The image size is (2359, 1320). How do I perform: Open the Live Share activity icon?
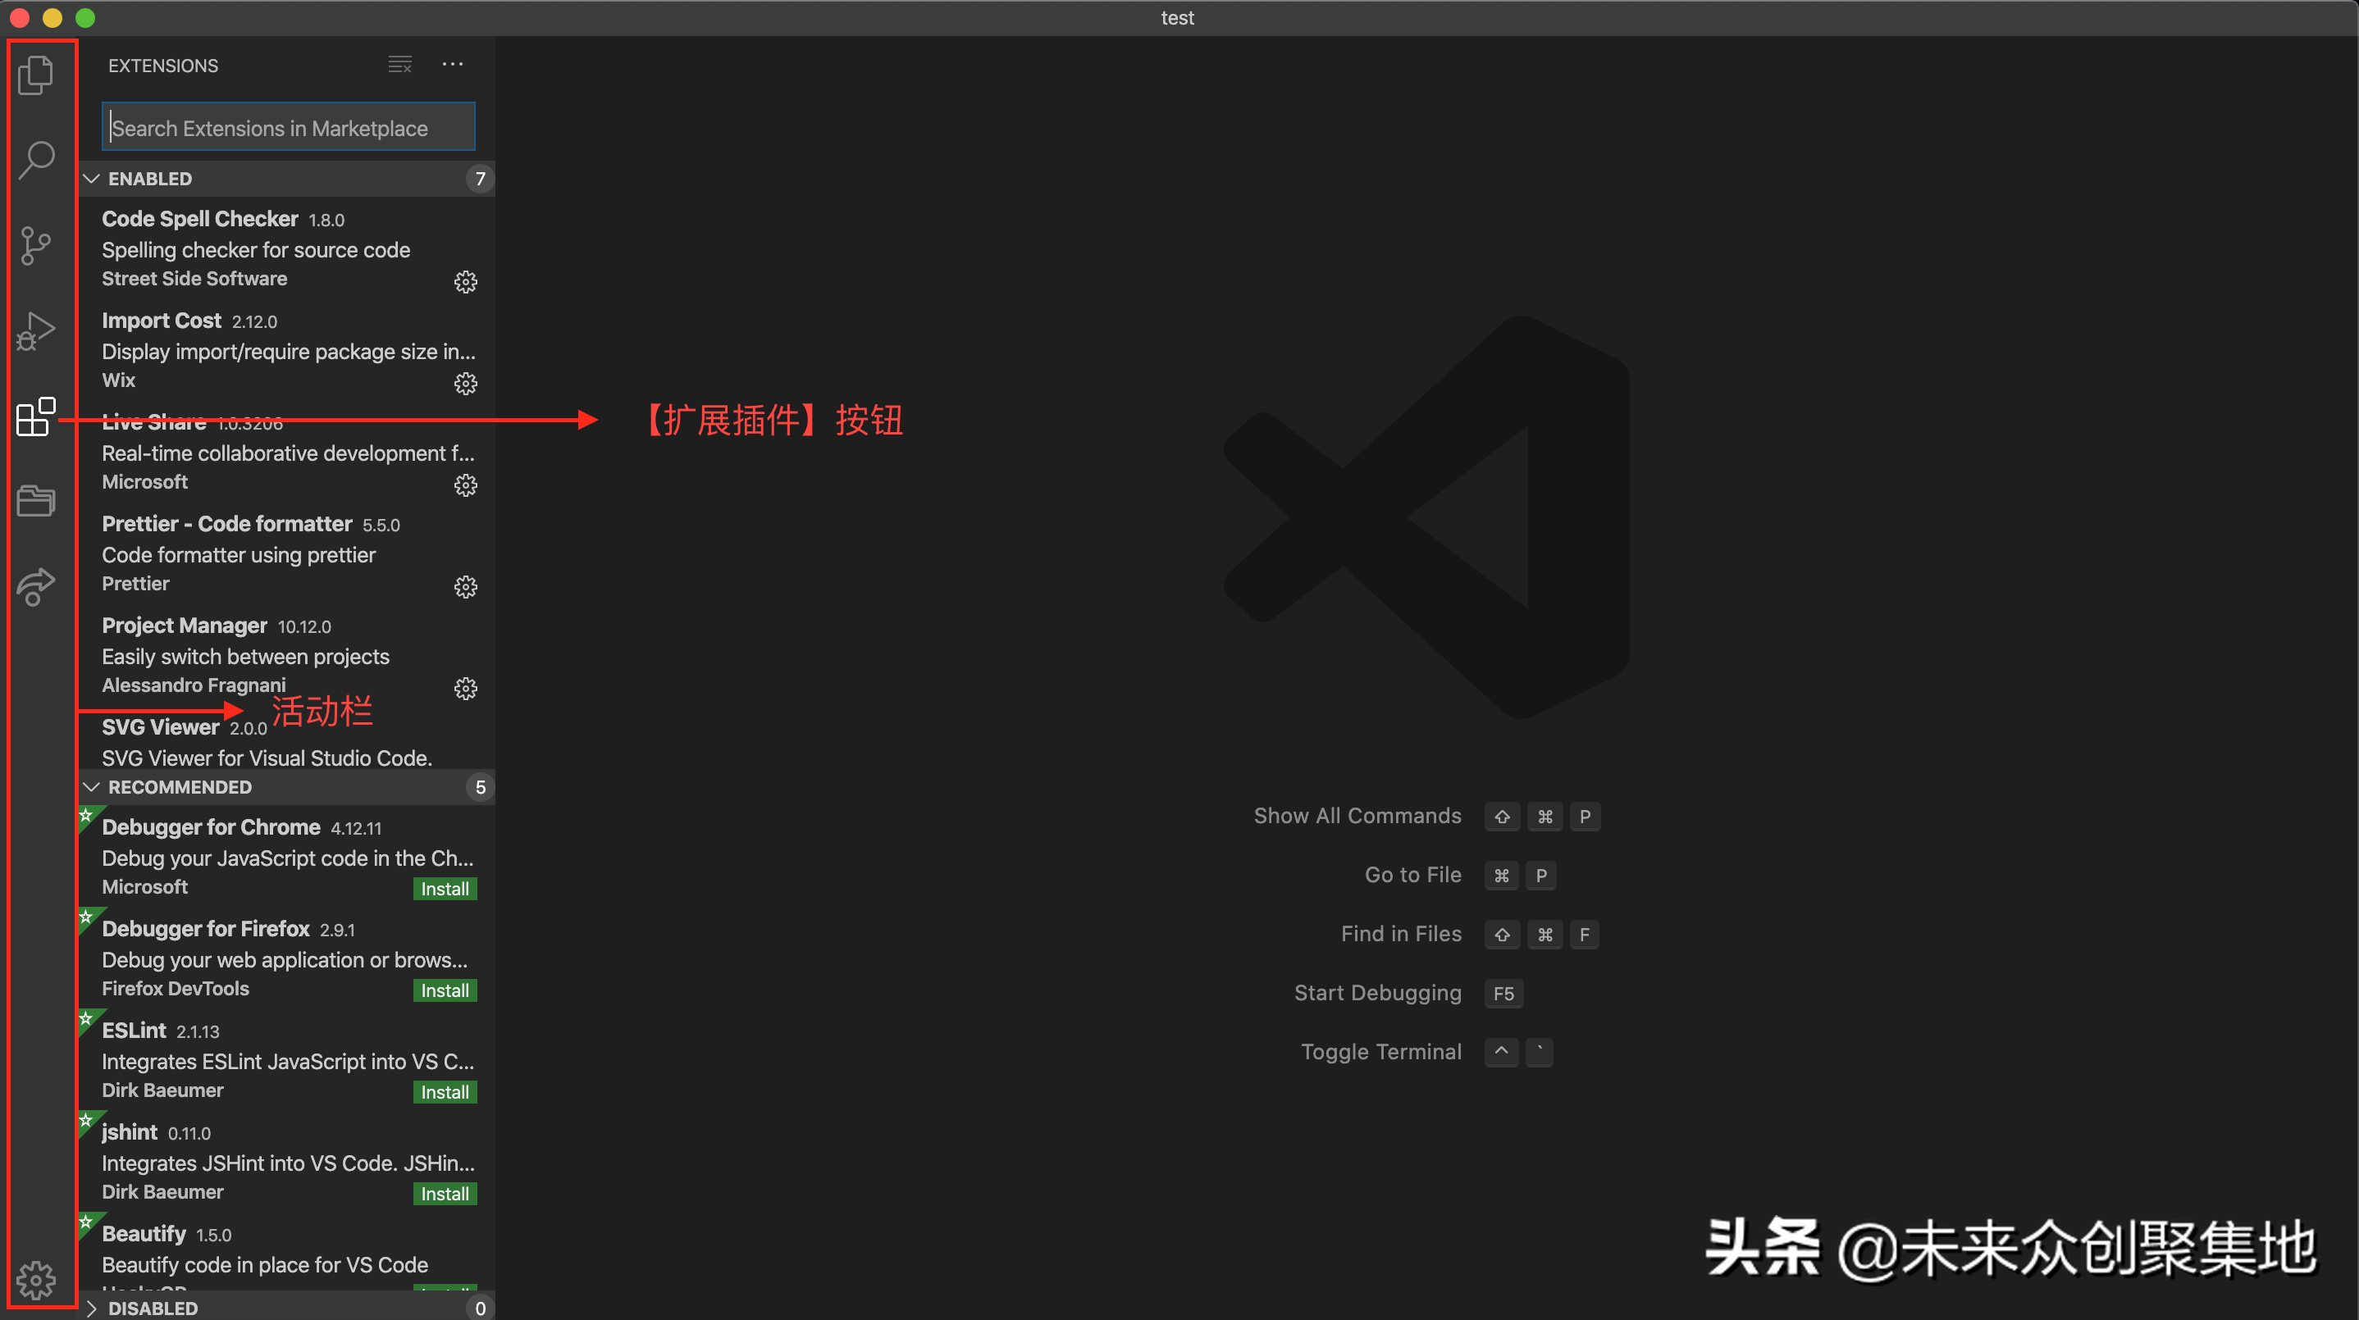click(x=37, y=586)
